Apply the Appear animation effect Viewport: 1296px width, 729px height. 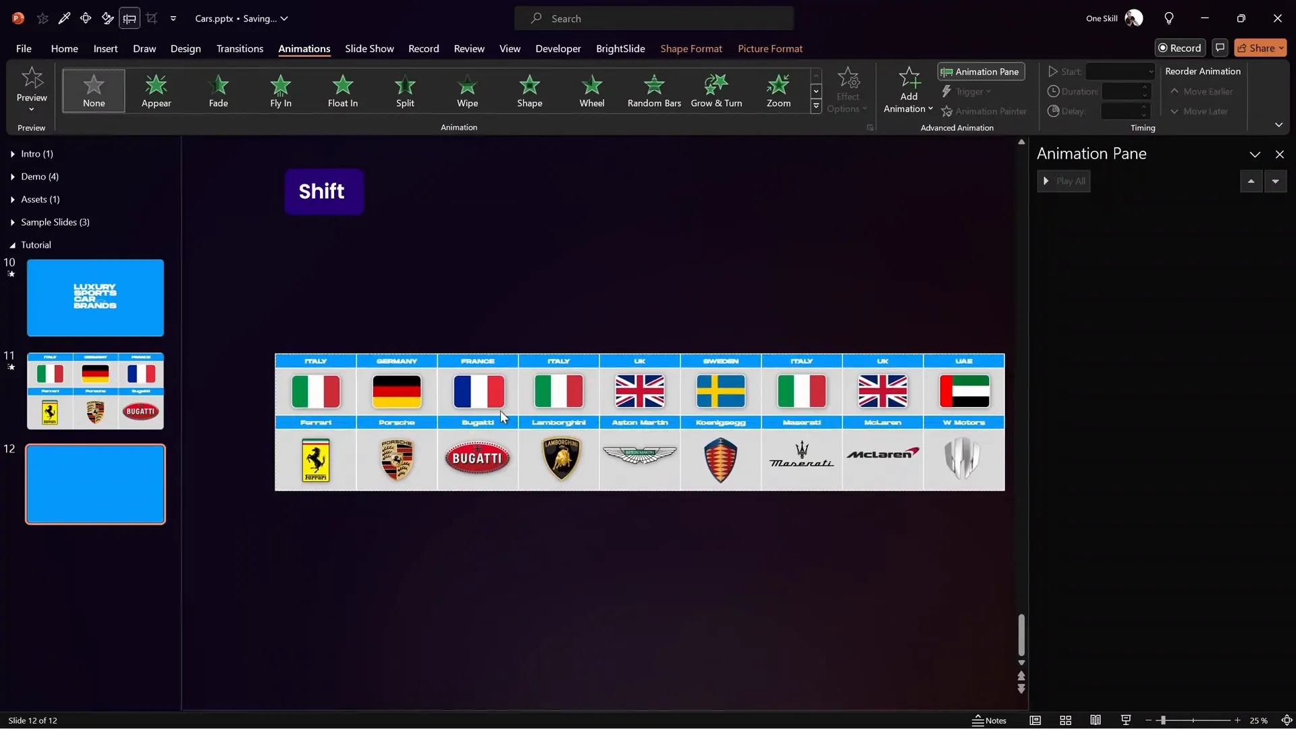[x=156, y=90]
